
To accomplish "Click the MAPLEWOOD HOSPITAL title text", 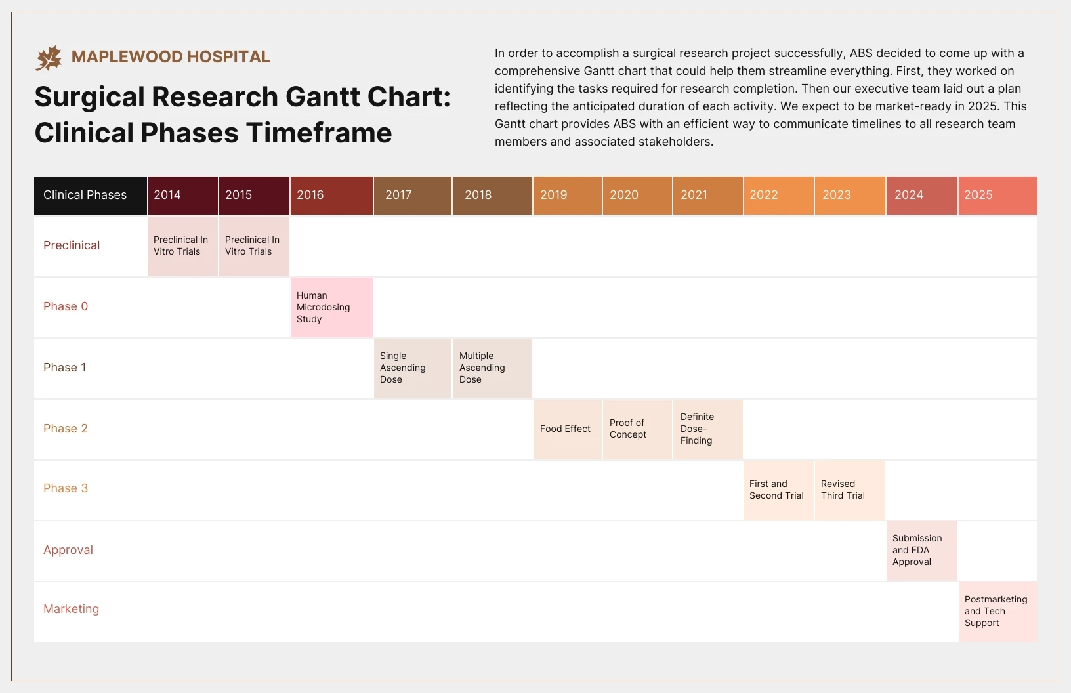I will (171, 56).
